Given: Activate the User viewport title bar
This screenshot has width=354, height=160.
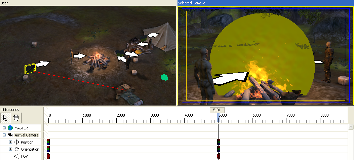Looking at the screenshot, I should (88, 3).
